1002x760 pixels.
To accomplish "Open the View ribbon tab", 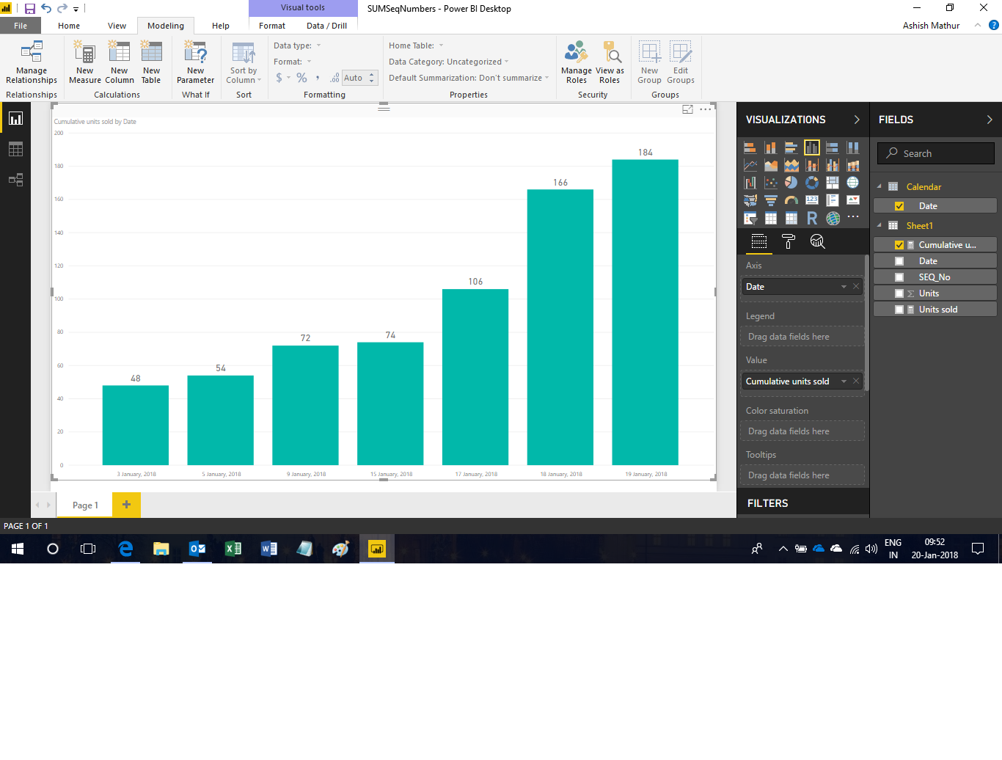I will pyautogui.click(x=117, y=26).
